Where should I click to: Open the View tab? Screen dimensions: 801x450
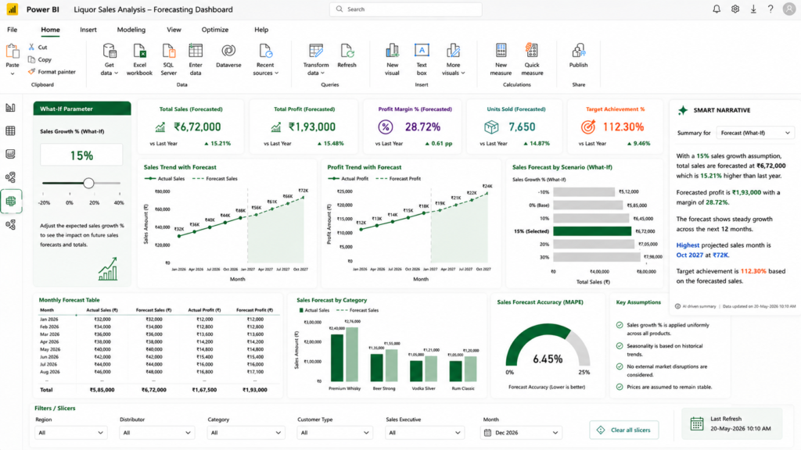(x=174, y=30)
